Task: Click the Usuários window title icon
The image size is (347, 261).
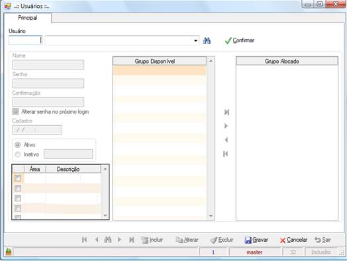Action: (x=7, y=6)
